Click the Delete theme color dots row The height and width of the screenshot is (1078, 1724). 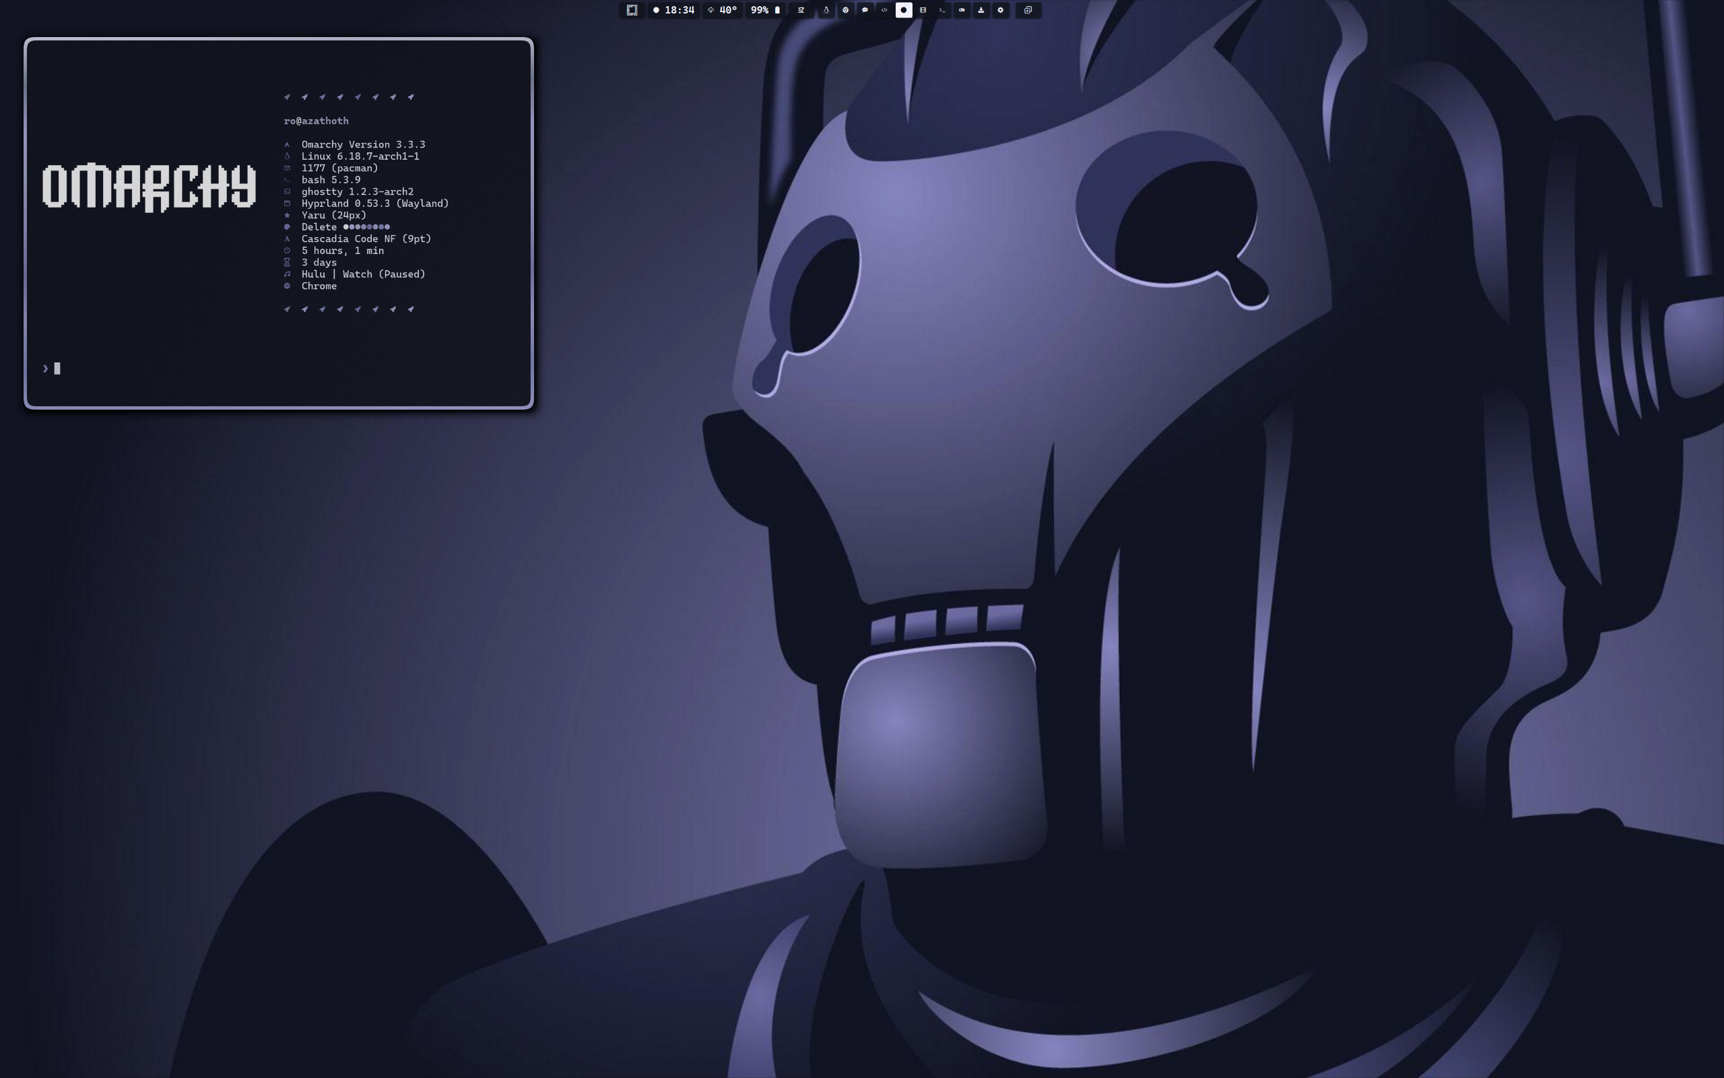(x=366, y=227)
